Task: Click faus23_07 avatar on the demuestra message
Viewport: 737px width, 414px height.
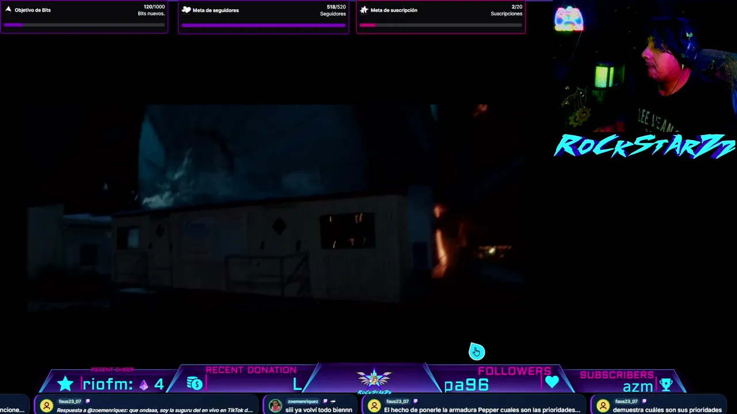Action: [x=603, y=406]
